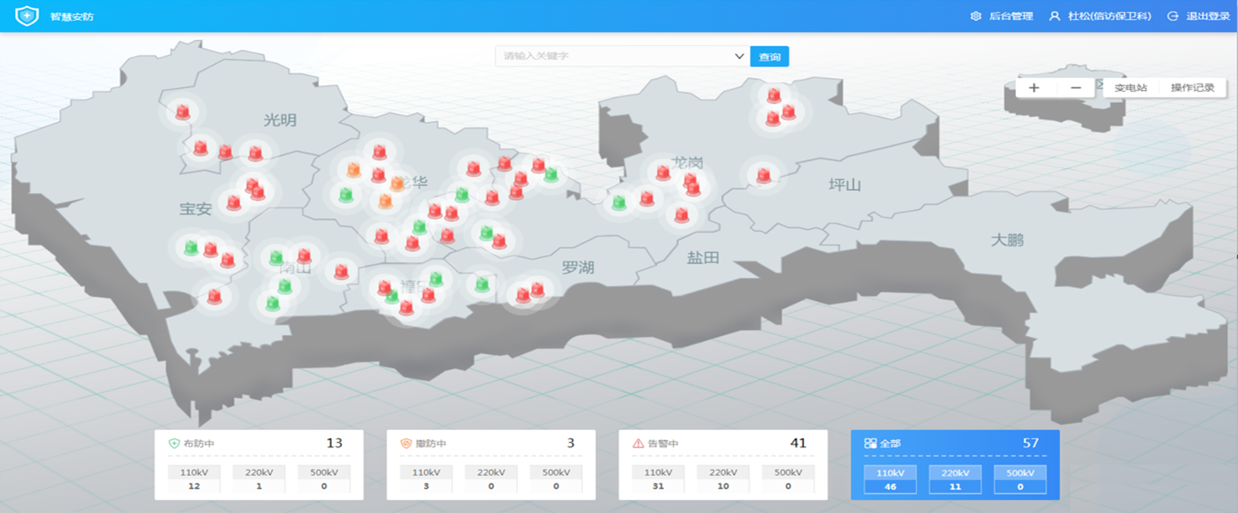The image size is (1238, 513).
Task: Click 500kV cell in 布防中 card
Action: coord(324,479)
